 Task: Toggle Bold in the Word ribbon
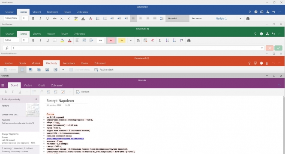coord(33,18)
